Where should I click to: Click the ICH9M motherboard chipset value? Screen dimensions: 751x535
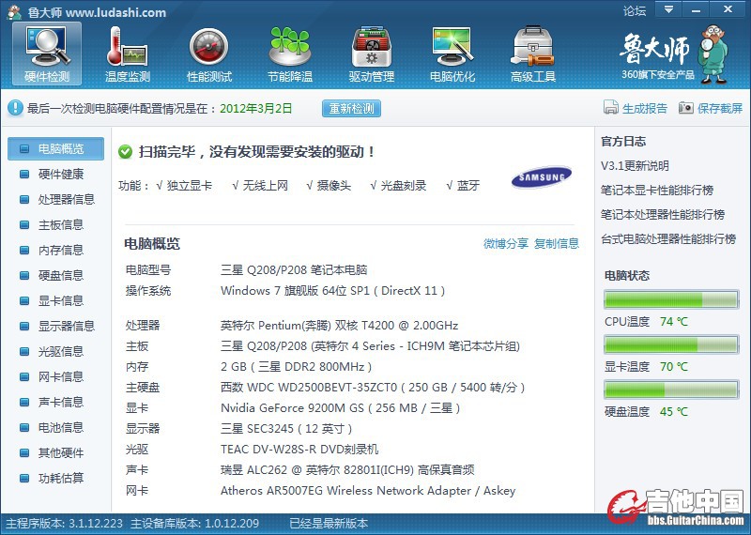click(370, 346)
